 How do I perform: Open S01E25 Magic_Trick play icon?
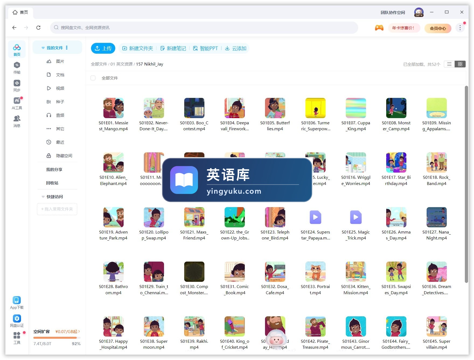[356, 217]
